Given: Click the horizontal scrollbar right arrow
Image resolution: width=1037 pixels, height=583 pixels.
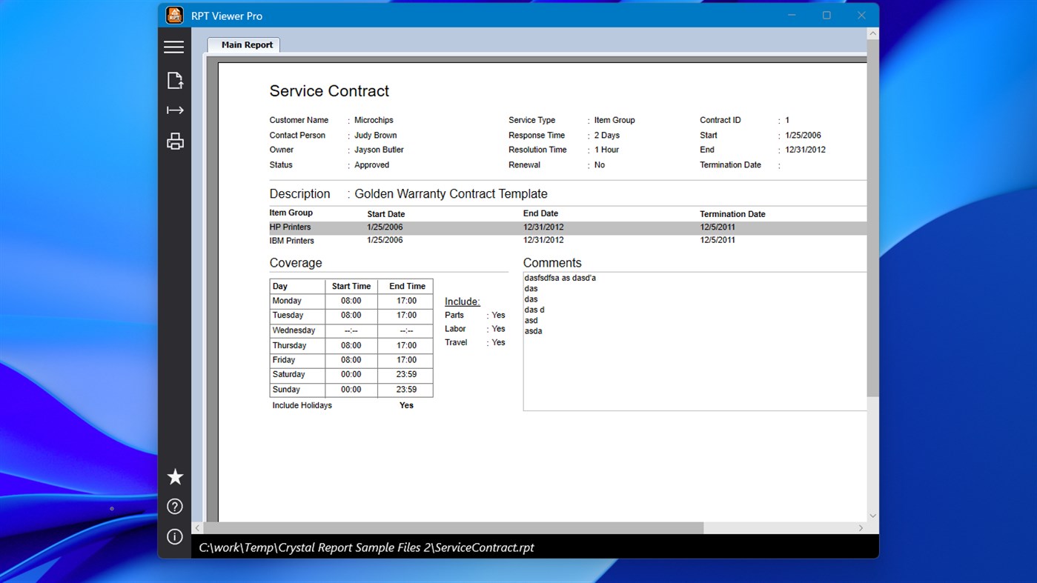Looking at the screenshot, I should point(861,528).
